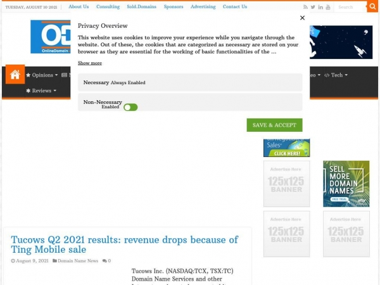Click the Advertise Here banner beside Sell More Domain Names
The width and height of the screenshot is (380, 285).
(286, 184)
